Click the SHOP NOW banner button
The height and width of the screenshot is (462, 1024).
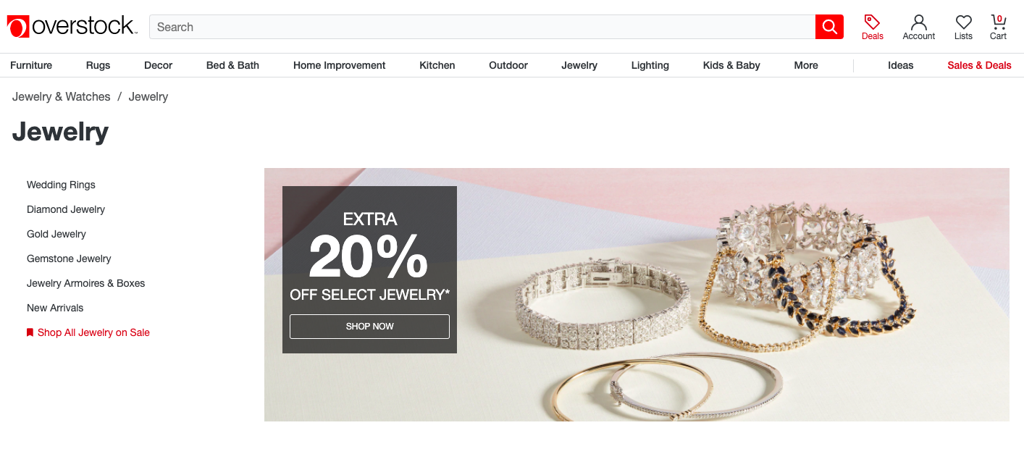pyautogui.click(x=369, y=327)
